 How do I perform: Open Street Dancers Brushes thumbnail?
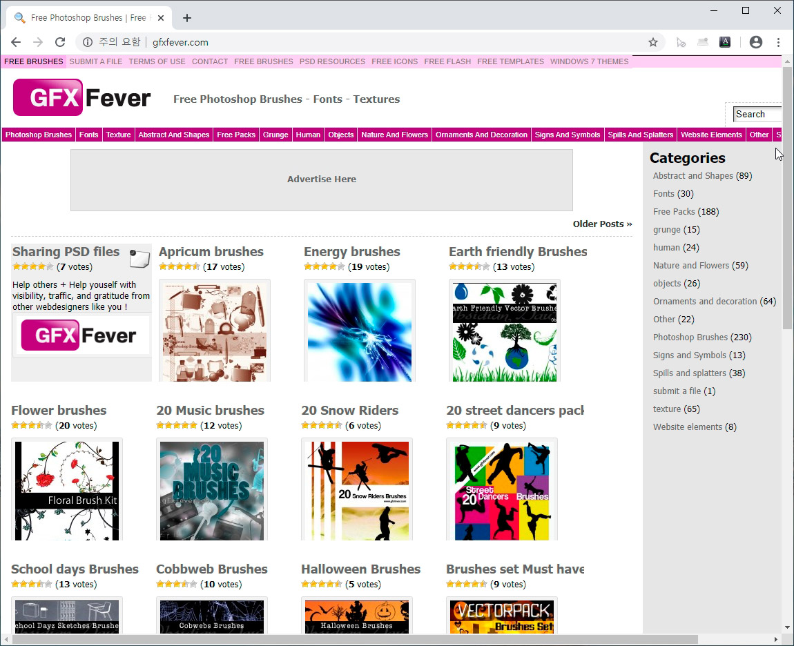coord(502,490)
